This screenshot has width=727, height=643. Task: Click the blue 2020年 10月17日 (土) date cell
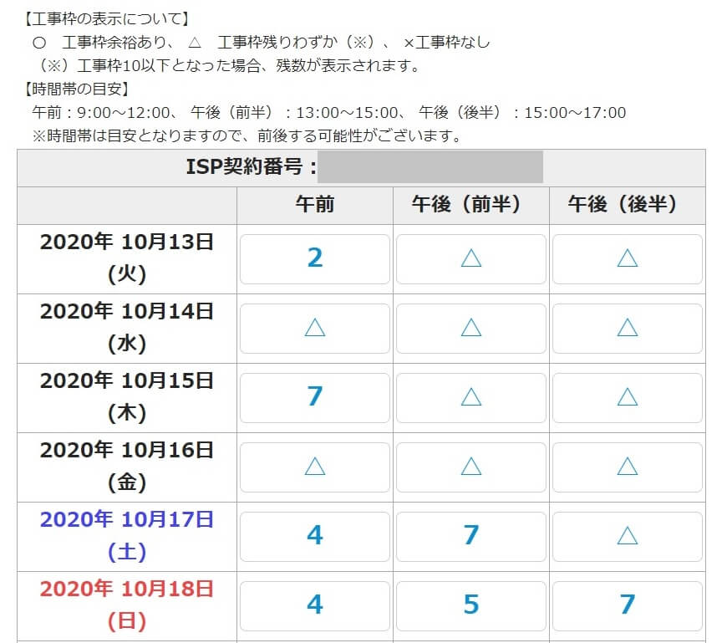click(x=127, y=537)
